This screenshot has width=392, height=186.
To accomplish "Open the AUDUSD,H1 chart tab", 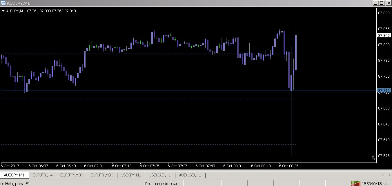I will point(190,175).
